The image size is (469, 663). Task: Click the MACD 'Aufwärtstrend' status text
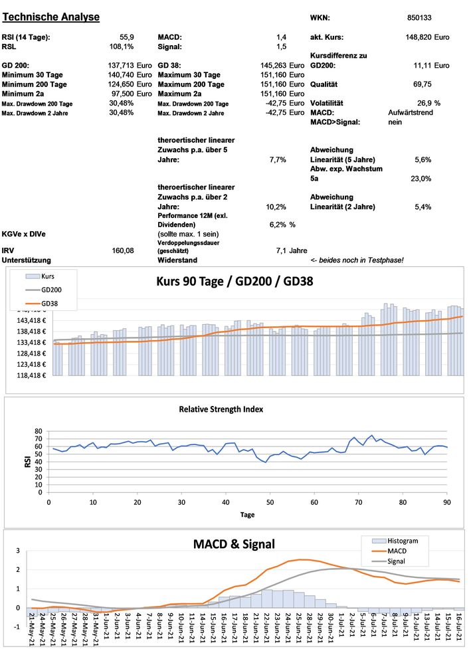pyautogui.click(x=411, y=113)
